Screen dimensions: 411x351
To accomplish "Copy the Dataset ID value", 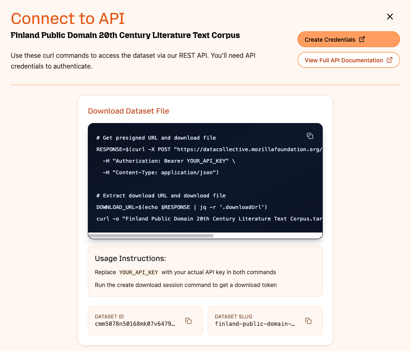I will pos(188,321).
